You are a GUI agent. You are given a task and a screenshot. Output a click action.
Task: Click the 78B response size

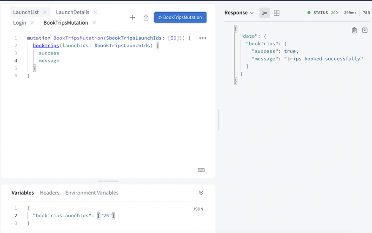point(366,13)
